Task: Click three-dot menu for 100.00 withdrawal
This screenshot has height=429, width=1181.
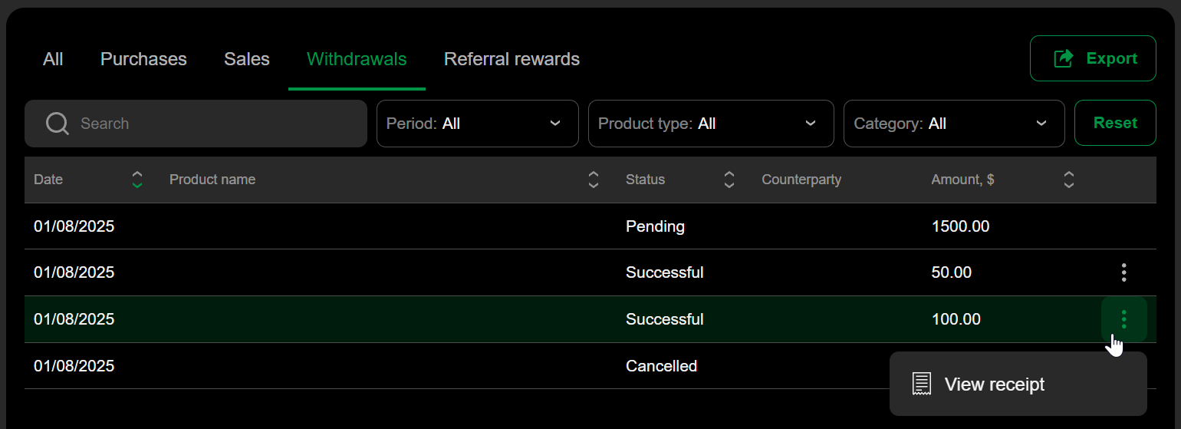Action: [x=1123, y=319]
